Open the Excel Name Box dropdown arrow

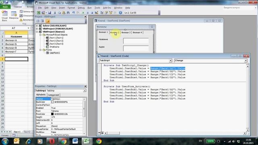[29, 28]
